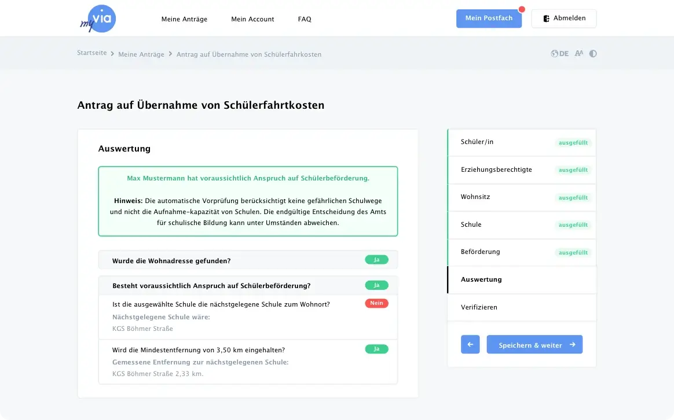Open Mein Postfach inbox
The height and width of the screenshot is (420, 674).
click(488, 19)
